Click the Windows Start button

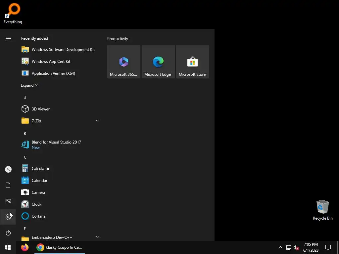pyautogui.click(x=8, y=247)
